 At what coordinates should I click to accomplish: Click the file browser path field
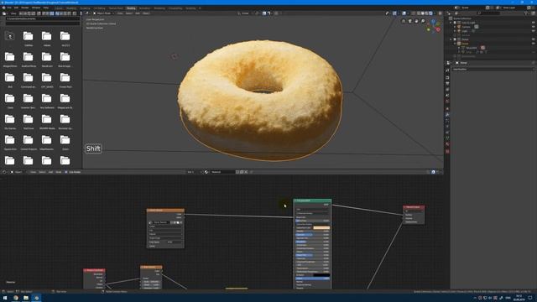pyautogui.click(x=43, y=18)
